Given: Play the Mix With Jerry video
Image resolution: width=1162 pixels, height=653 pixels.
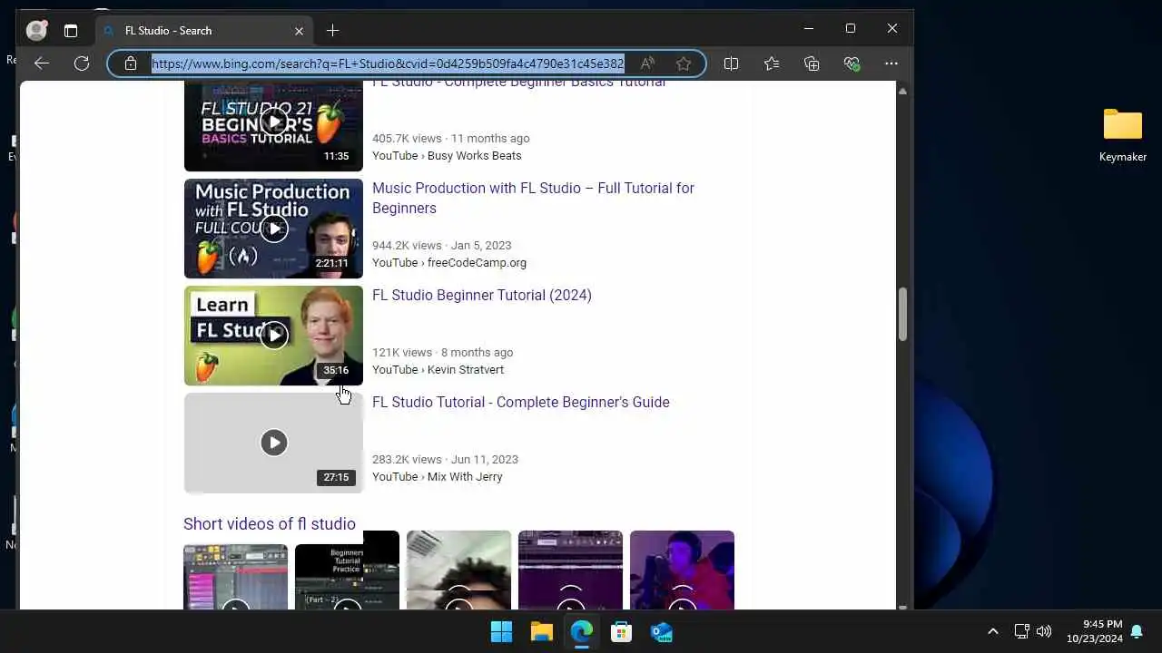Looking at the screenshot, I should coord(273,443).
